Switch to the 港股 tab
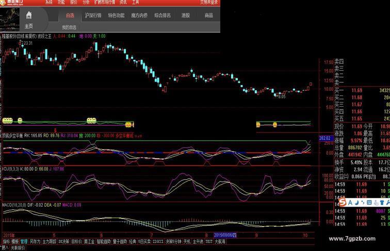Viewport: 390px width, 251px height. 186,15
